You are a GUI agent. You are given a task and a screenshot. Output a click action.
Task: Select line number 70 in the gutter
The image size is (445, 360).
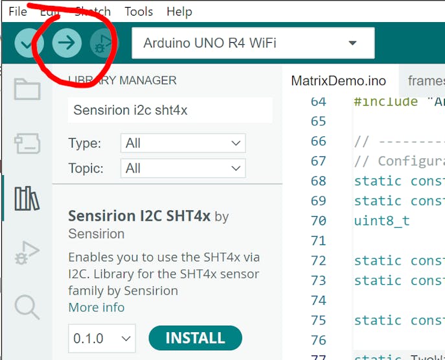click(x=319, y=221)
